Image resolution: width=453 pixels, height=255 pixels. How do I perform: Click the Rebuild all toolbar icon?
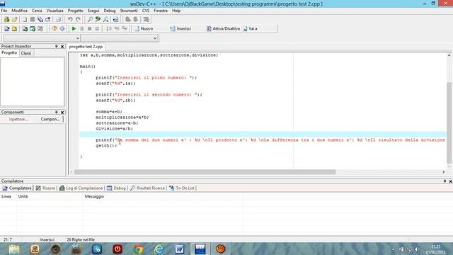(x=62, y=28)
